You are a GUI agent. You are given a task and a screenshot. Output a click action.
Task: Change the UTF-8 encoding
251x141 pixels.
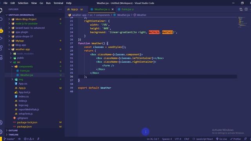(x=178, y=139)
